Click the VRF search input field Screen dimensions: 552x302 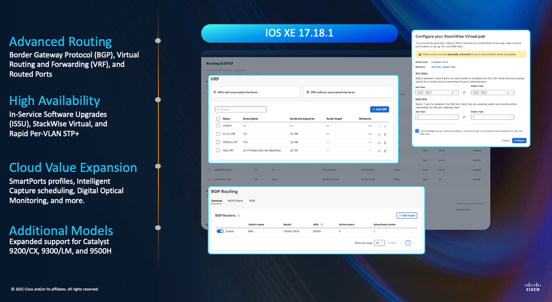241,109
